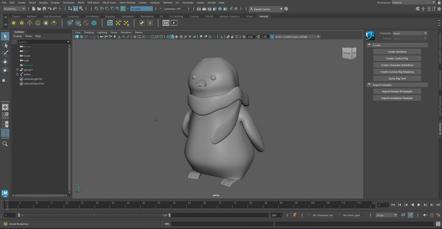The height and width of the screenshot is (229, 442).
Task: Toggle the ACES color management icon
Action: pyautogui.click(x=272, y=37)
